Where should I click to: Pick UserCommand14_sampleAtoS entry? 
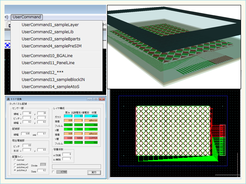[50, 87]
